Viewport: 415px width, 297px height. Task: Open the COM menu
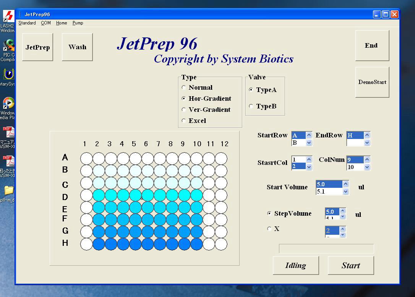click(x=46, y=23)
